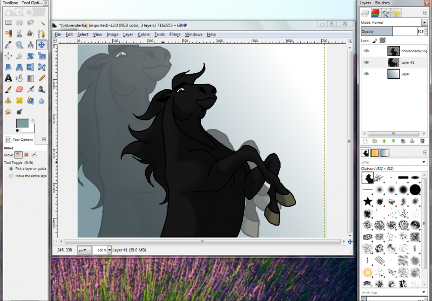Toggle visibility of bhbrender6a.png layer
Image resolution: width=432 pixels, height=301 pixels.
366,51
